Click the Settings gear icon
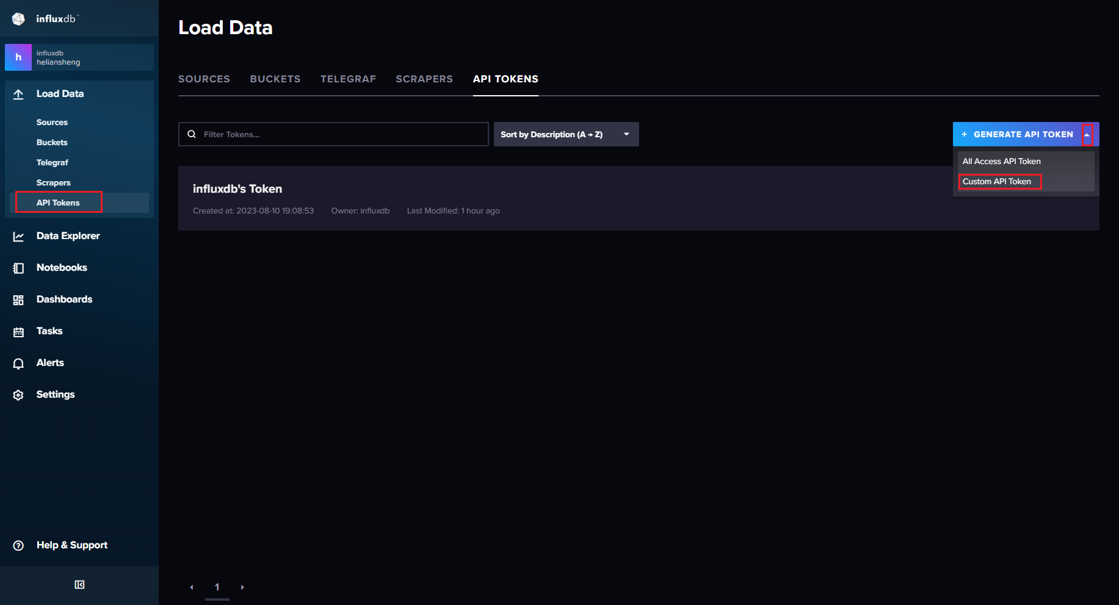Viewport: 1119px width, 605px height. pos(18,394)
